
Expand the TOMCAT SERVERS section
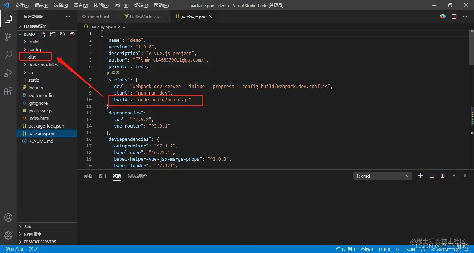47,242
